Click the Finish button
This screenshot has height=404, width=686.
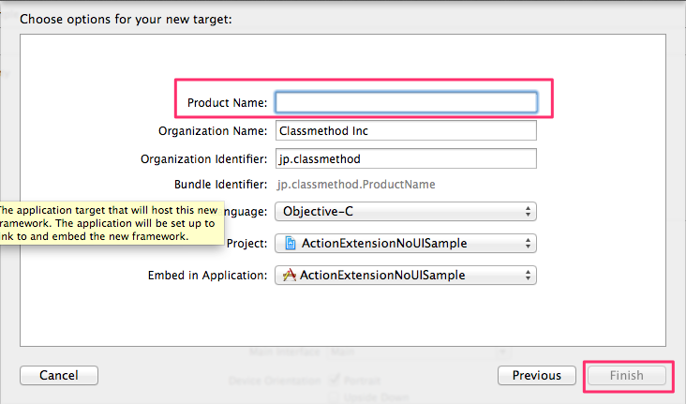pyautogui.click(x=627, y=376)
